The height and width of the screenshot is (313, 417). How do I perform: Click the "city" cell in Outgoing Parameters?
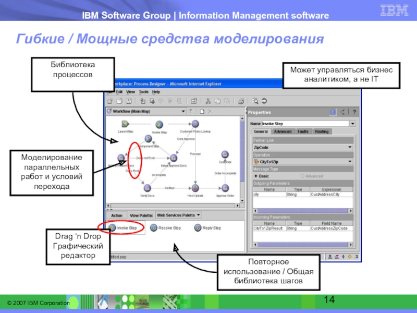coord(269,195)
